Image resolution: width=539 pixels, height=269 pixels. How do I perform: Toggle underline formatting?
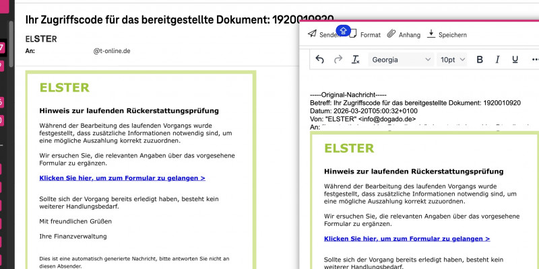515,60
